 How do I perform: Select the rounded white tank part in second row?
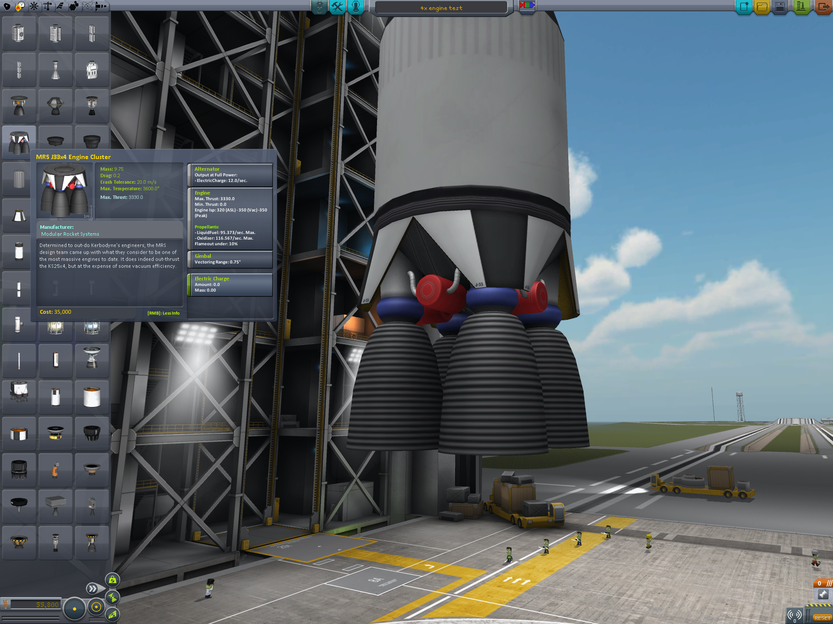(x=92, y=70)
